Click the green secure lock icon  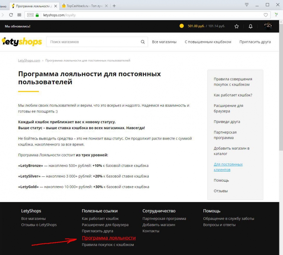(x=37, y=15)
